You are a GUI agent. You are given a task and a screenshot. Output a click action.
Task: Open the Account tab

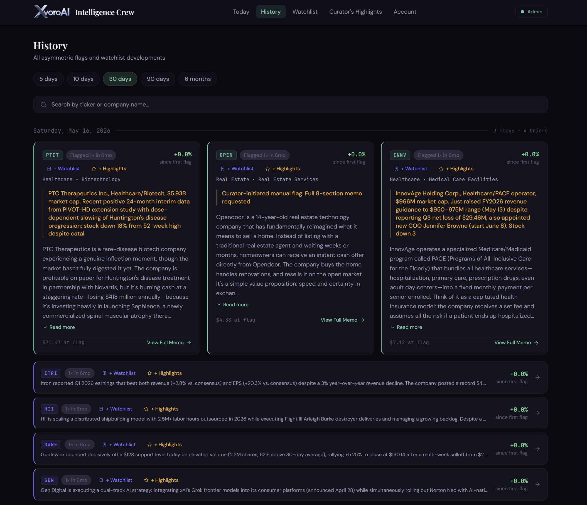coord(405,12)
